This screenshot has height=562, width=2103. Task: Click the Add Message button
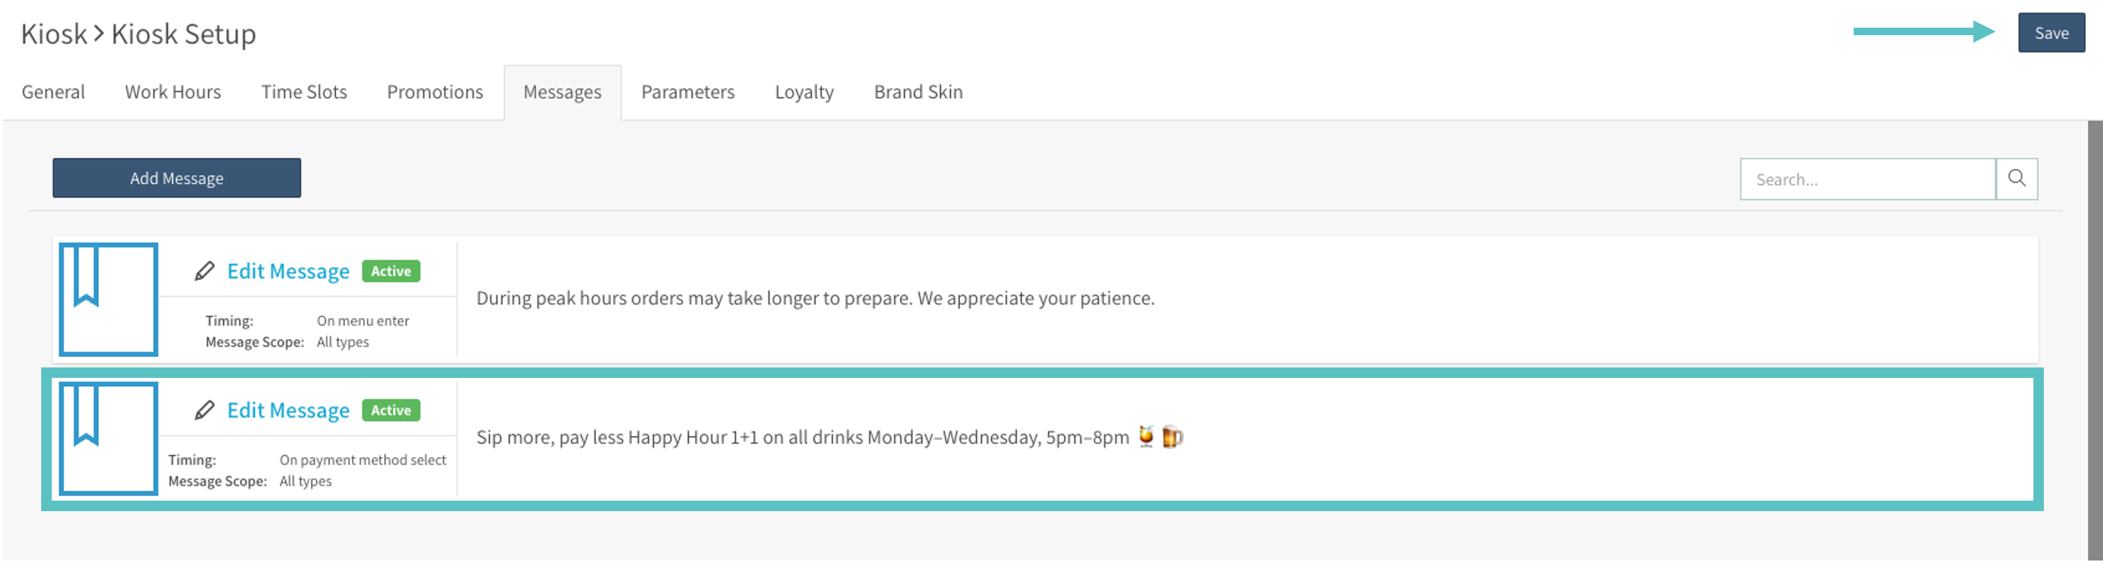[177, 178]
